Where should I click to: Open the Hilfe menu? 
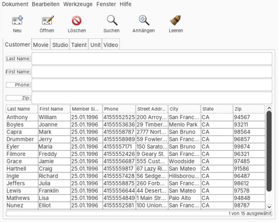pyautogui.click(x=126, y=4)
